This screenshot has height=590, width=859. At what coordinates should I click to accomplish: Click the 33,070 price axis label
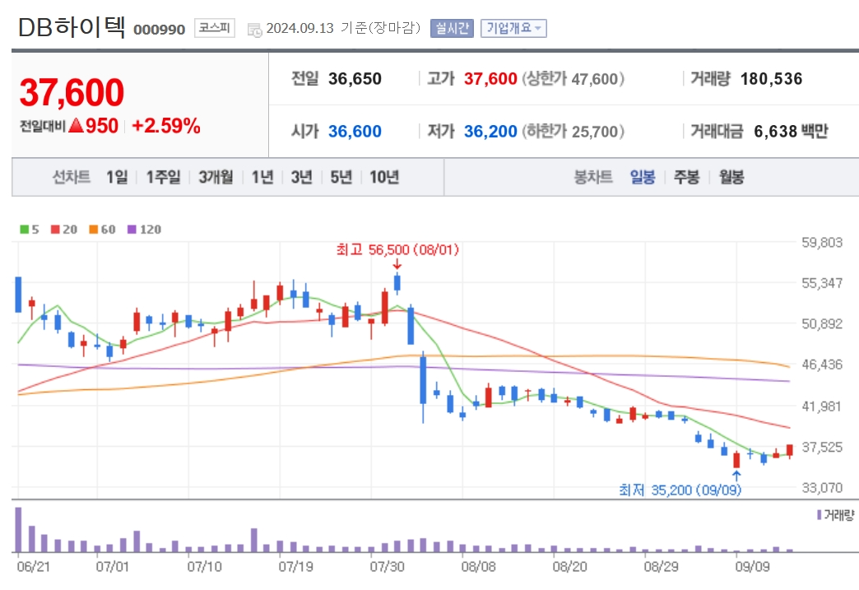click(x=822, y=487)
